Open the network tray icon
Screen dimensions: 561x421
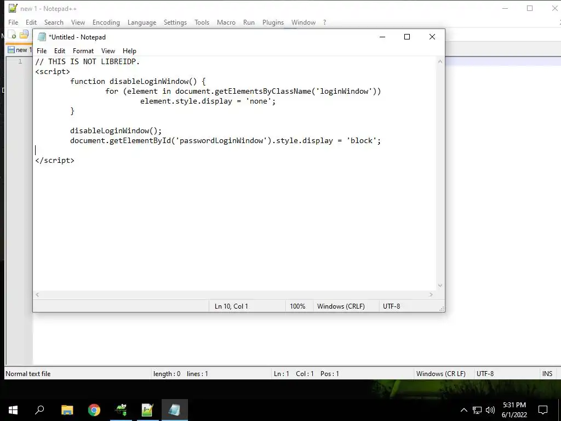(477, 410)
